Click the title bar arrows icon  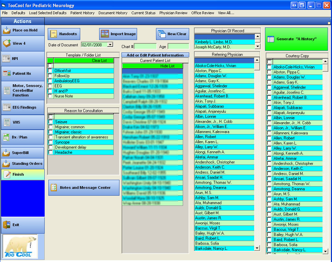click(294, 5)
